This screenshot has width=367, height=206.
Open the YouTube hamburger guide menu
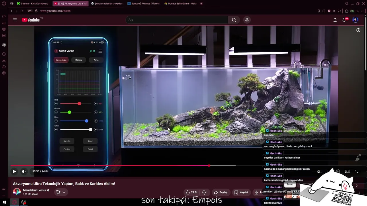(15, 20)
